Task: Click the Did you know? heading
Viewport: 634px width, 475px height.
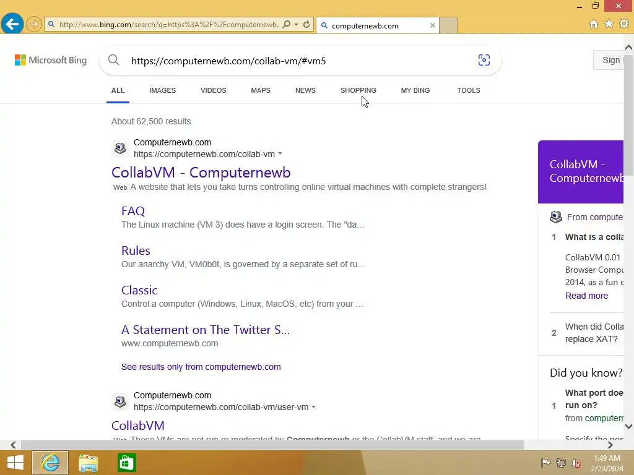Action: coord(586,372)
